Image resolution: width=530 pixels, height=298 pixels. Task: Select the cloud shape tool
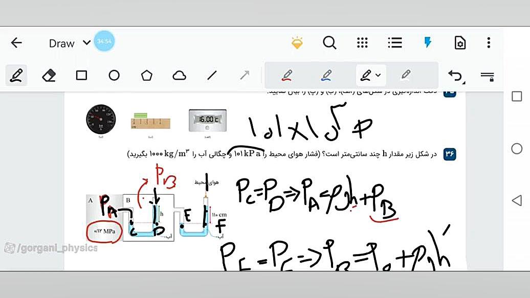click(179, 75)
